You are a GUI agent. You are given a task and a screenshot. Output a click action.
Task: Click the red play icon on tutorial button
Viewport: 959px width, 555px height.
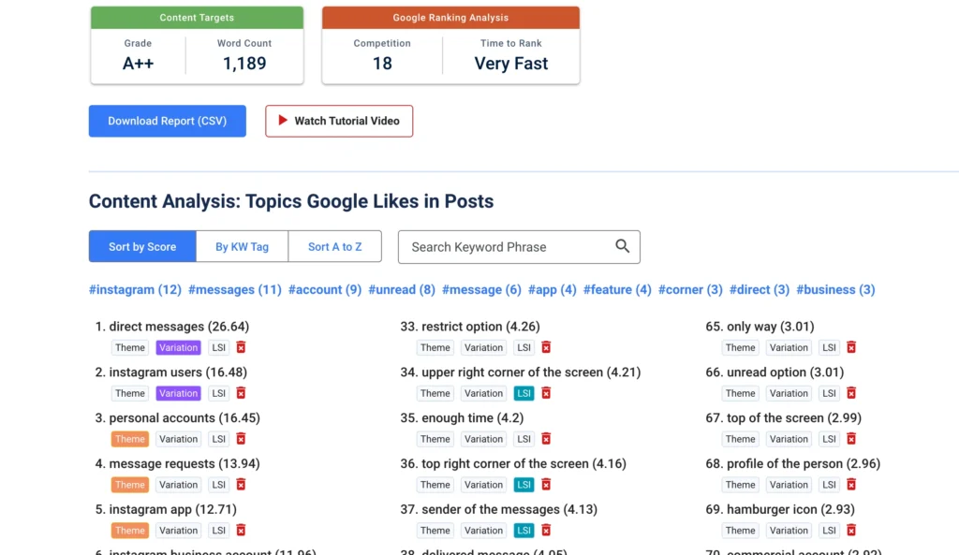(x=281, y=121)
